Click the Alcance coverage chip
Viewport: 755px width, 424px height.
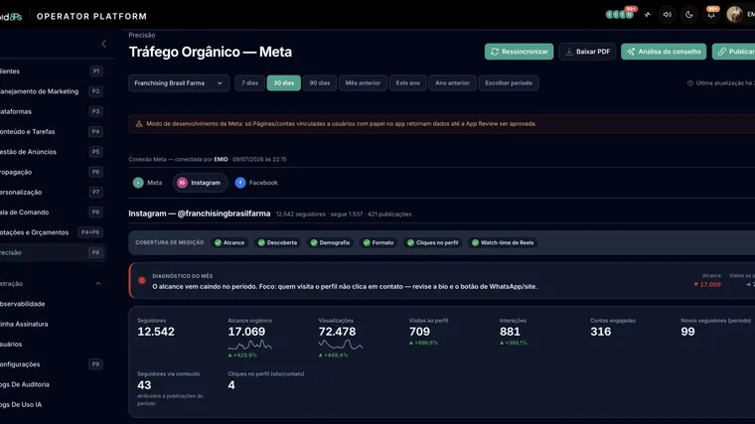point(229,242)
